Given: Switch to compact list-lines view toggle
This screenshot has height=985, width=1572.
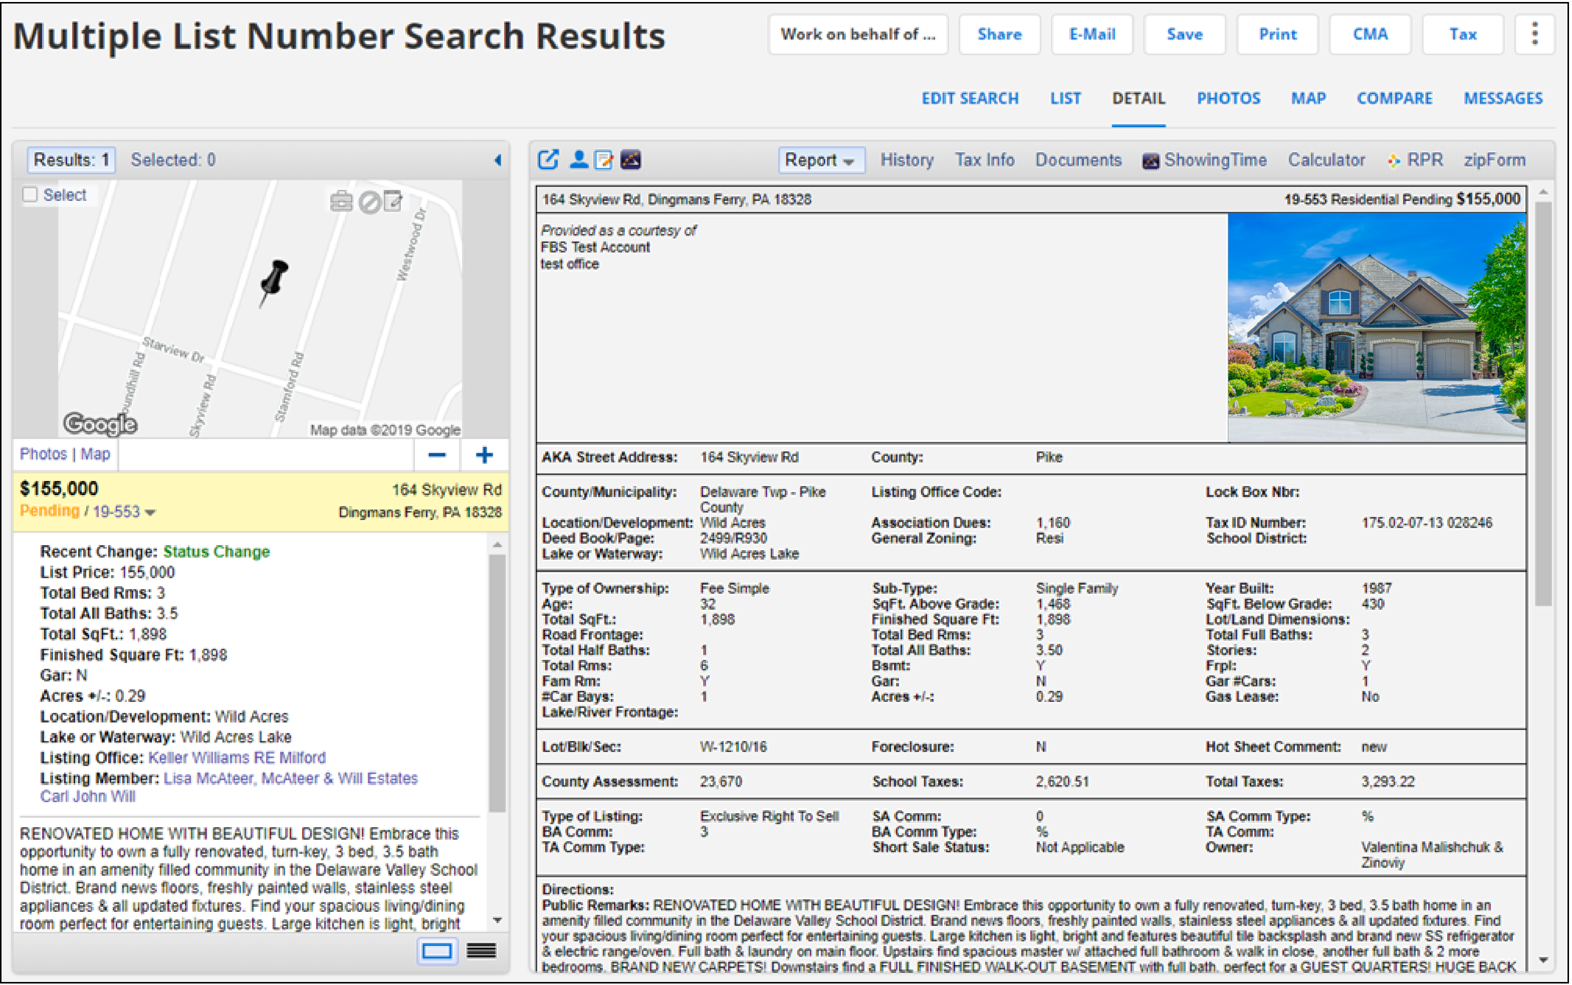Looking at the screenshot, I should click(x=482, y=951).
